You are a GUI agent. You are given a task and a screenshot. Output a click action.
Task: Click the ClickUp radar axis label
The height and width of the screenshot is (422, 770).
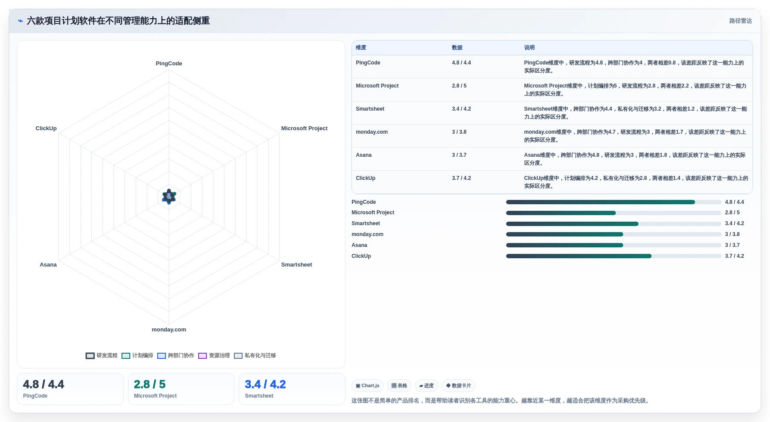(x=46, y=128)
